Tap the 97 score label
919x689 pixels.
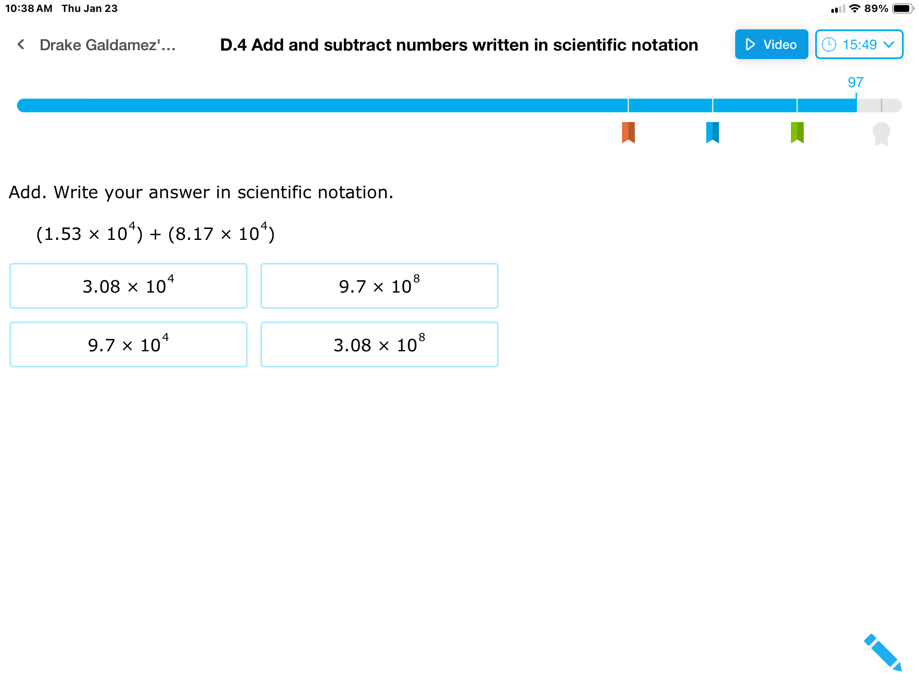856,82
